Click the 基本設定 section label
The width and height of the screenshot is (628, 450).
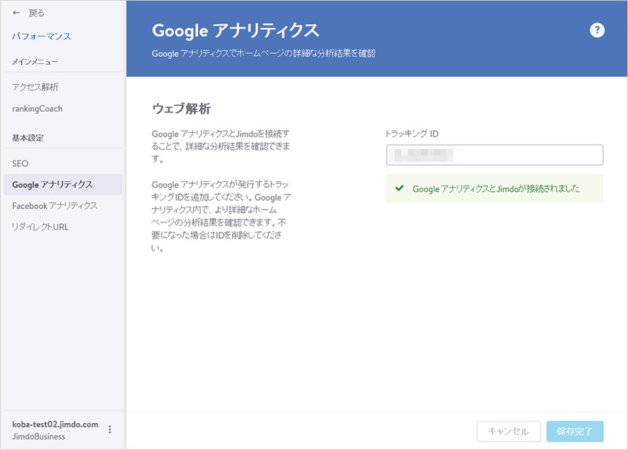(28, 138)
